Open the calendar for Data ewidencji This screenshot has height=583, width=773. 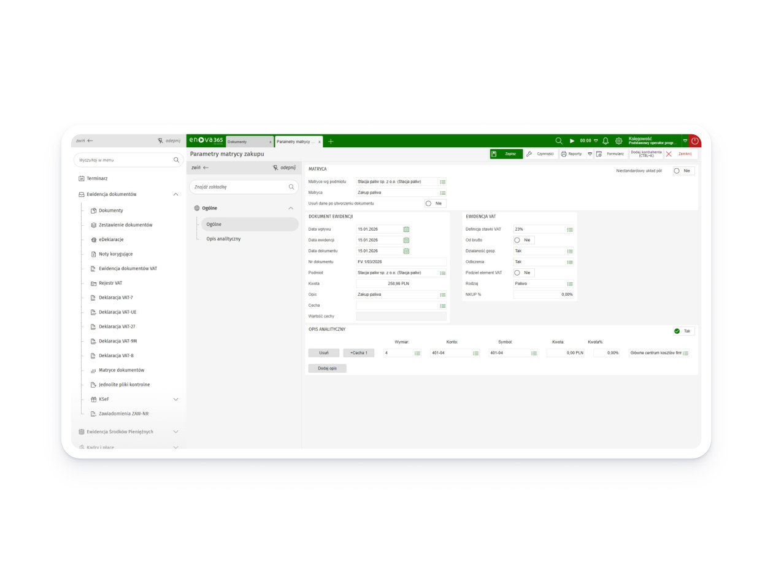(406, 240)
